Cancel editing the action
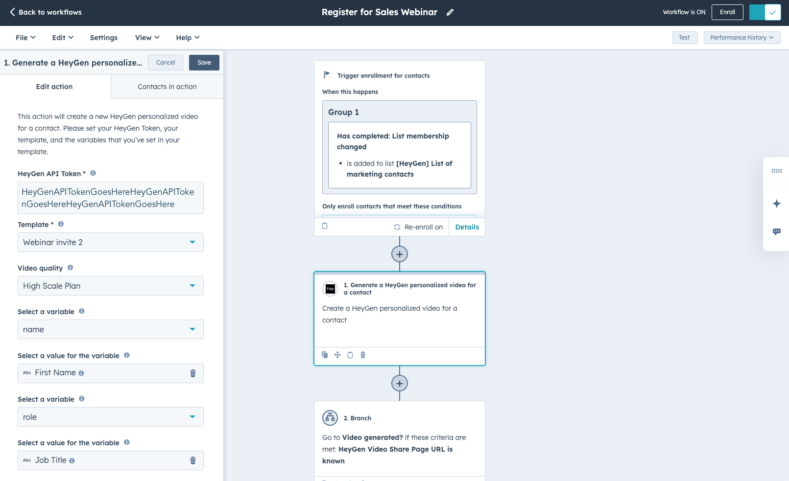789x481 pixels. [x=166, y=63]
